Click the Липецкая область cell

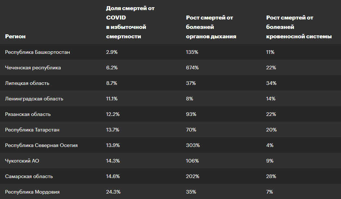point(27,83)
